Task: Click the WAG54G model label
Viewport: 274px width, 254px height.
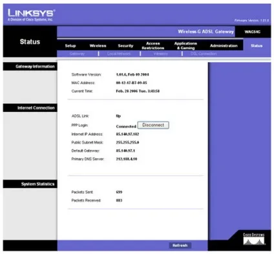Action: [252, 32]
